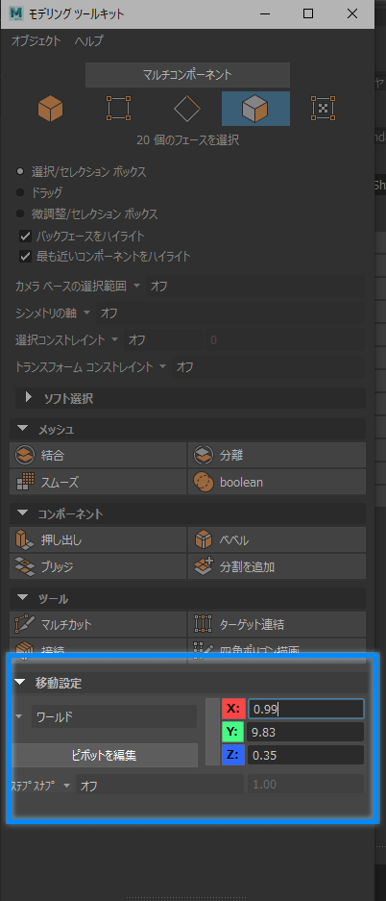Collapse the 移動設定 section

(21, 684)
